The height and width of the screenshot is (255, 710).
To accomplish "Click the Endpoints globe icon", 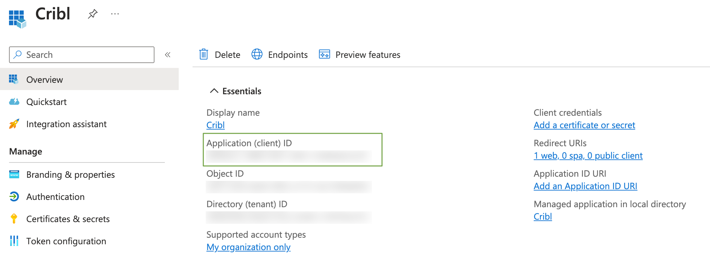I will (x=257, y=54).
